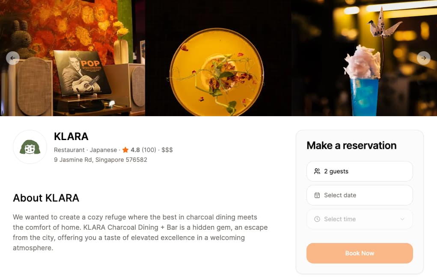437x278 pixels.
Task: Click the chevron in the time selector
Action: coord(402,219)
